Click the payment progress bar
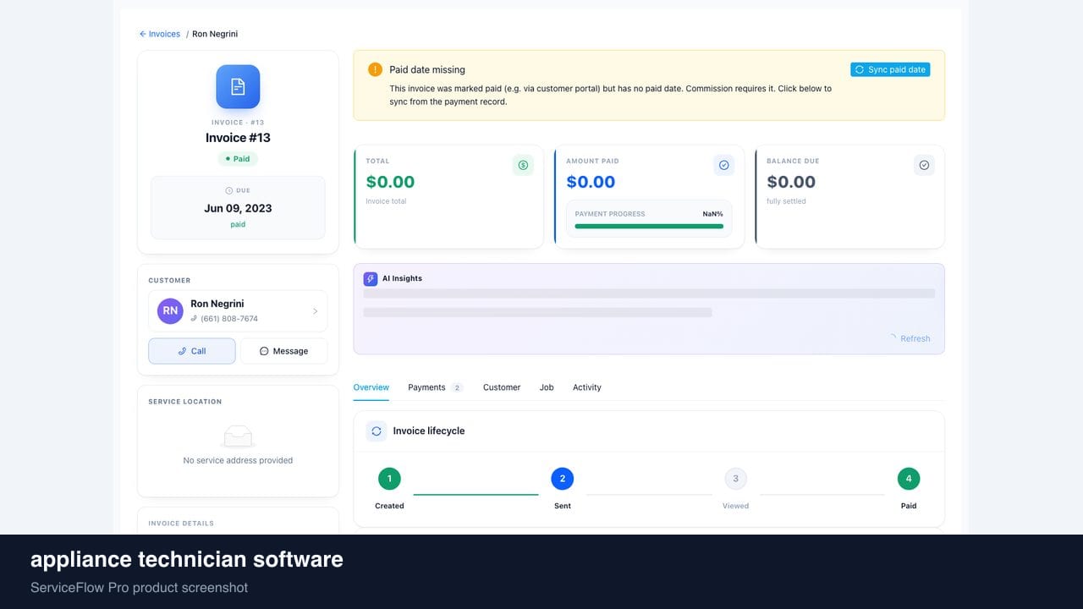The image size is (1083, 609). (x=649, y=226)
